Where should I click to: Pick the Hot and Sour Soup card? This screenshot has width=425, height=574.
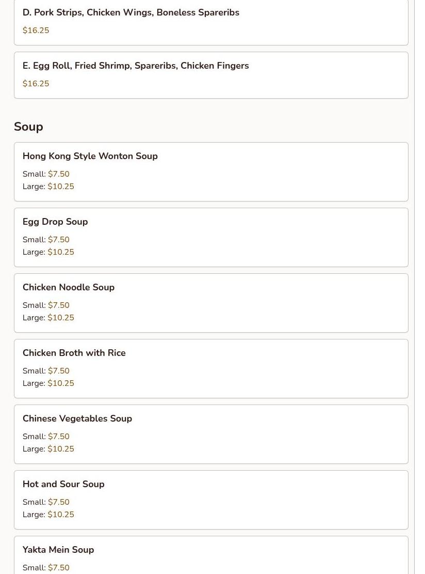click(x=211, y=500)
